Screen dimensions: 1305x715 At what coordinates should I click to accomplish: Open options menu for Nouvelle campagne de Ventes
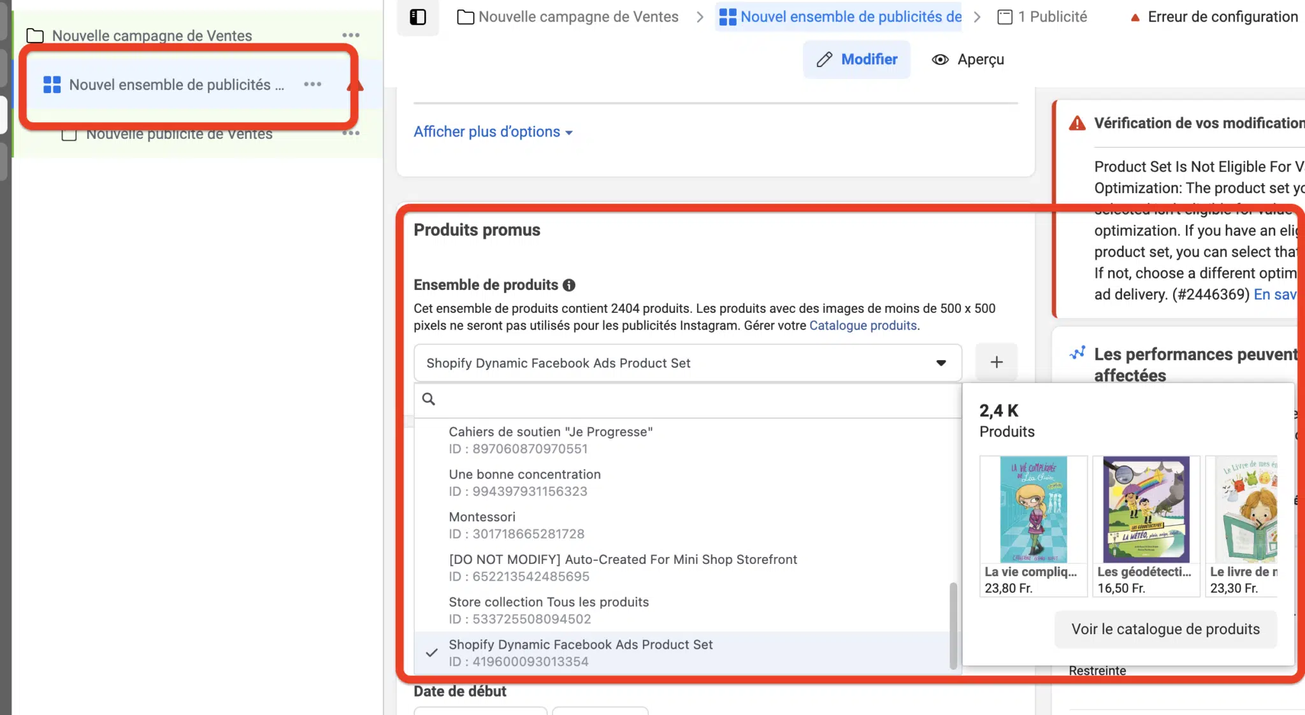[x=350, y=35]
